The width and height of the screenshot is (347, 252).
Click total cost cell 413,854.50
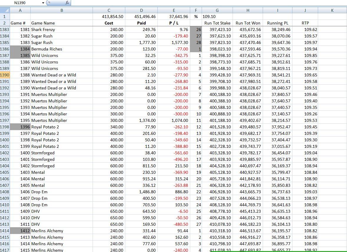pyautogui.click(x=109, y=17)
